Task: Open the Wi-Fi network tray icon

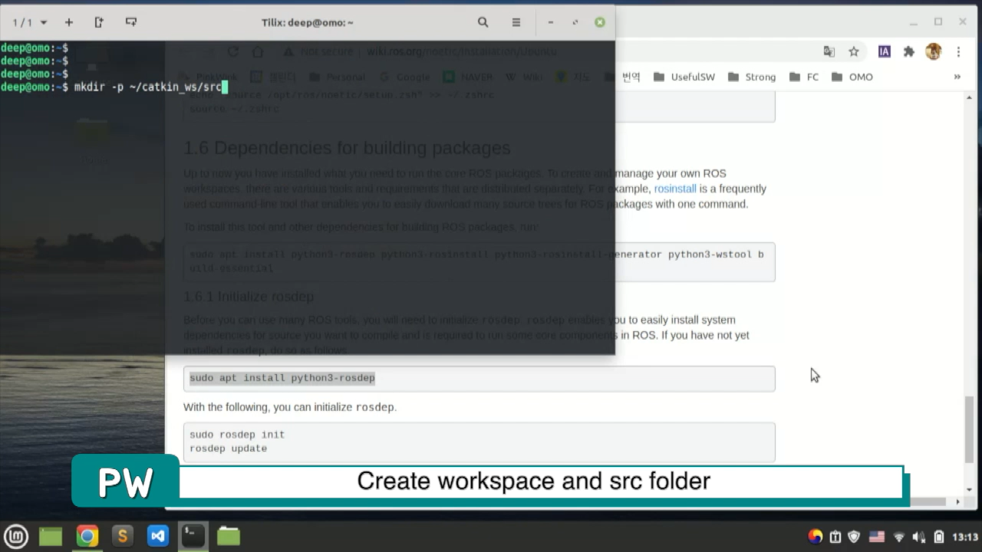Action: point(899,537)
